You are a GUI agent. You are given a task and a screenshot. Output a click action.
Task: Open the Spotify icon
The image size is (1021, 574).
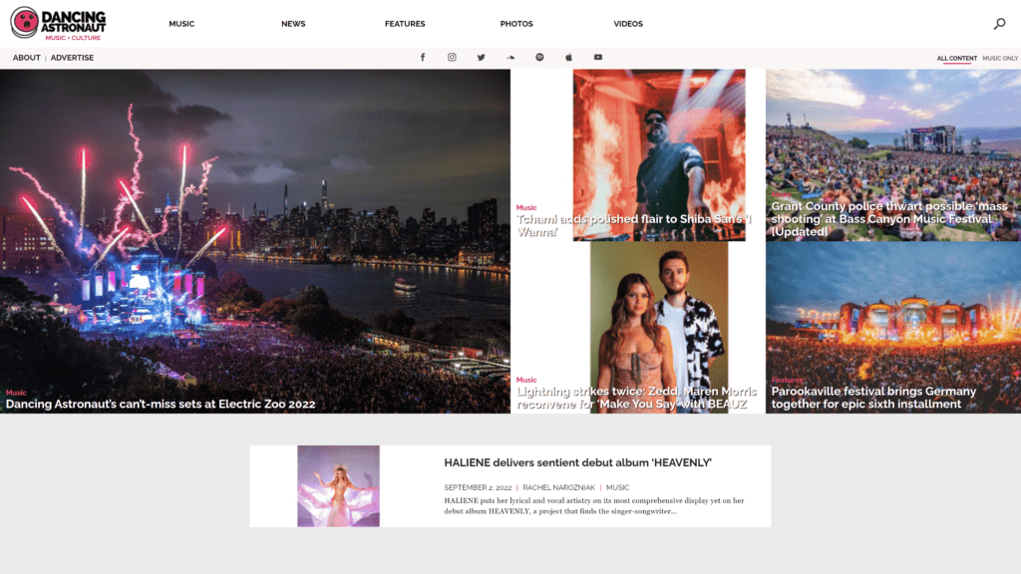(x=539, y=57)
